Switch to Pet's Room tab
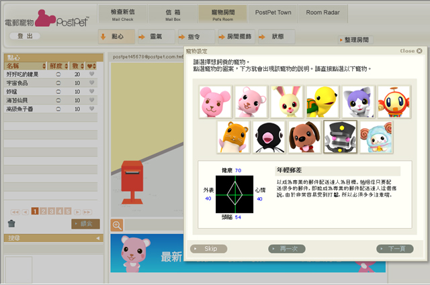430x285 pixels. [x=222, y=15]
